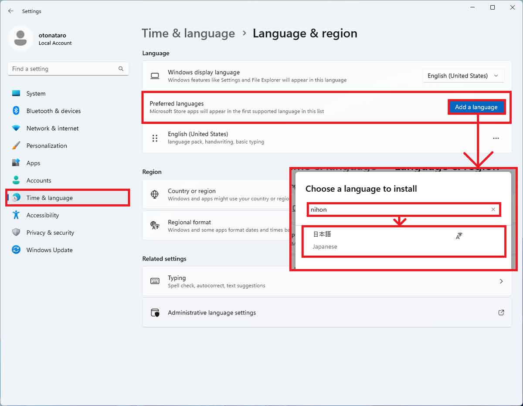Click the Choose a language to install heading

tap(361, 189)
